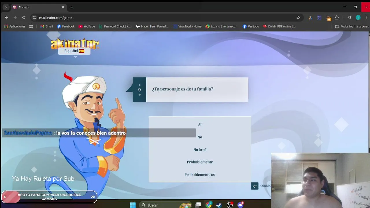
Task: Open the extension with orange 35 badge
Action: click(x=328, y=18)
